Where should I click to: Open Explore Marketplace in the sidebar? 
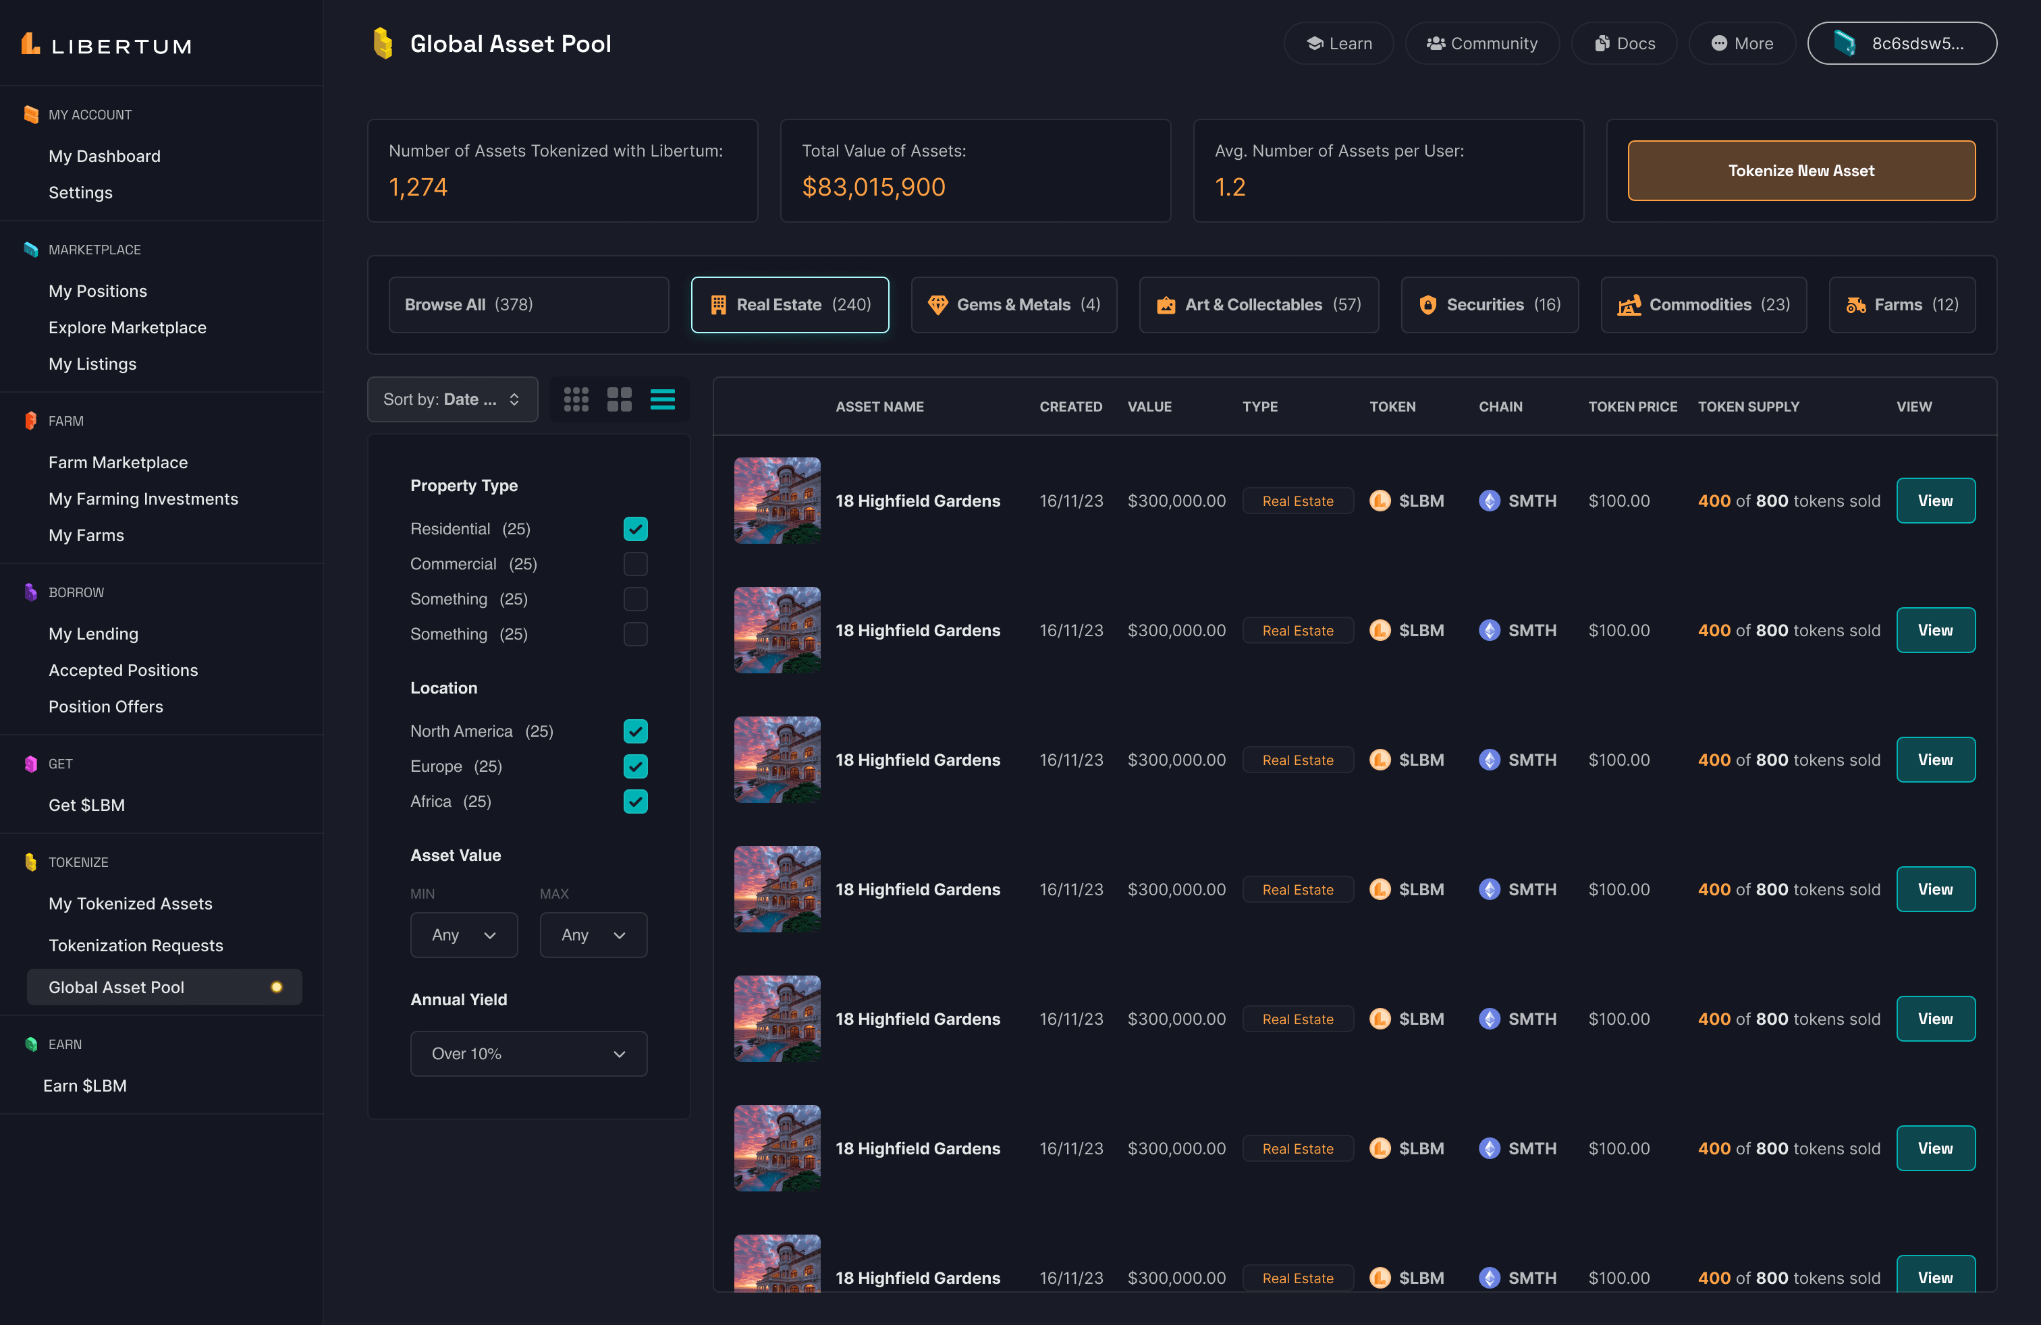tap(127, 327)
